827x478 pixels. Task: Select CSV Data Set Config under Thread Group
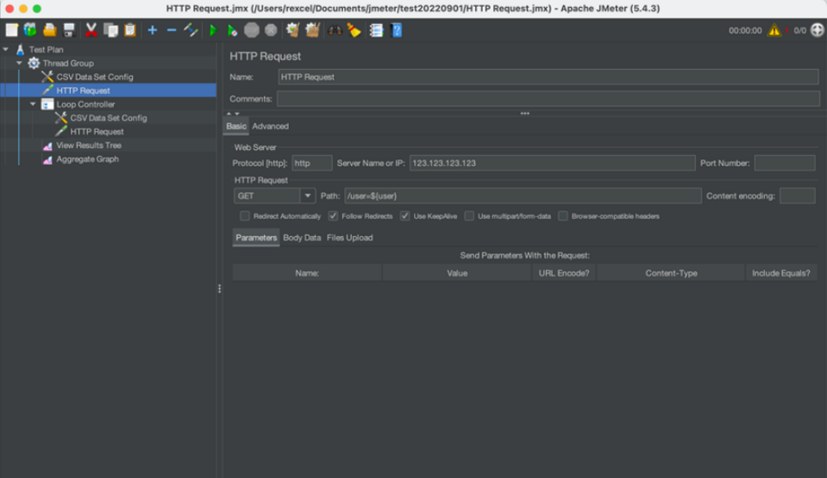94,77
